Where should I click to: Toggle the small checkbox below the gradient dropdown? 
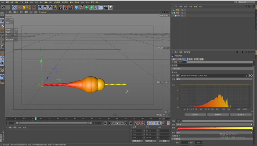pos(180,136)
